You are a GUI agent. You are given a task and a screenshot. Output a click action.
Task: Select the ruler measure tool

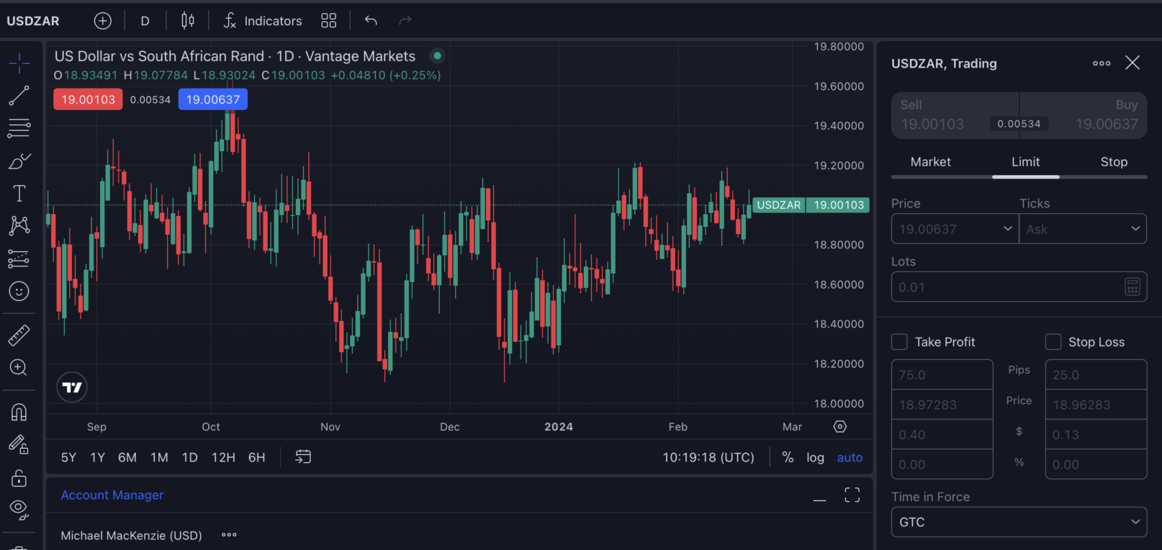click(x=19, y=335)
